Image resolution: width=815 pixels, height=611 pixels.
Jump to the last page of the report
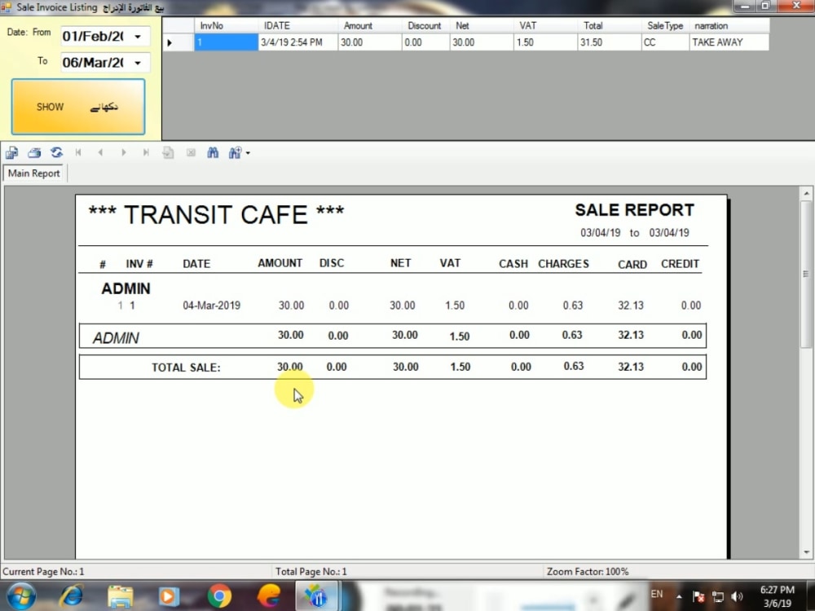(x=146, y=152)
